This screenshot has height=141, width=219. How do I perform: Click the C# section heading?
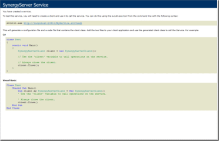coord(4,34)
